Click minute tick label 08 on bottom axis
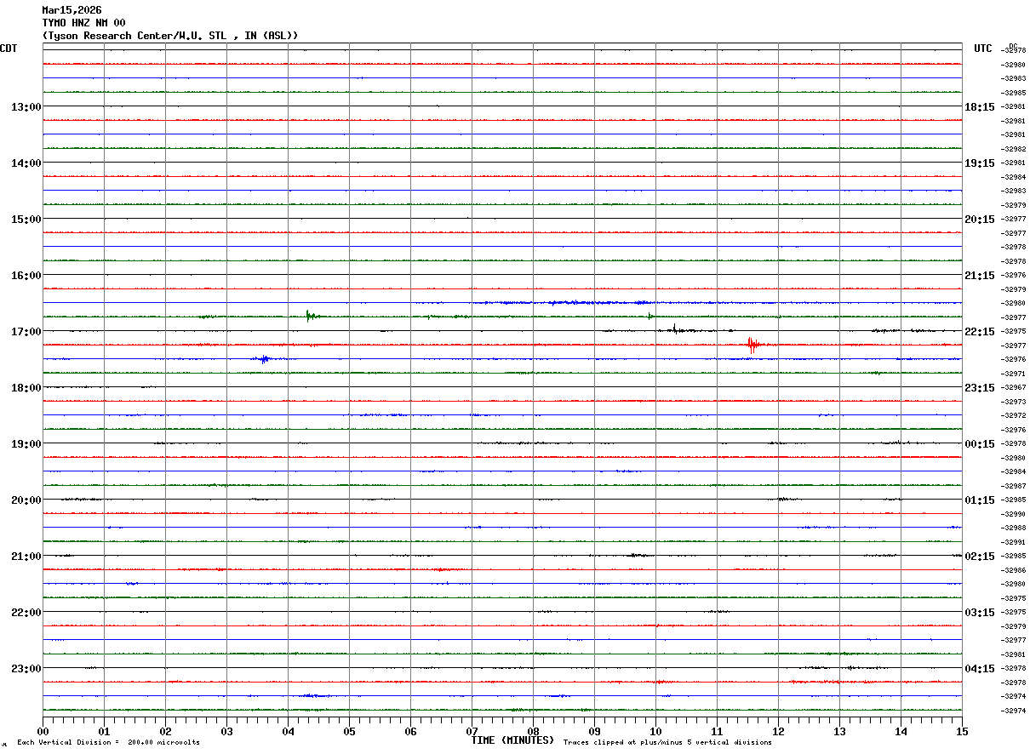The height and width of the screenshot is (754, 1030). tap(533, 731)
